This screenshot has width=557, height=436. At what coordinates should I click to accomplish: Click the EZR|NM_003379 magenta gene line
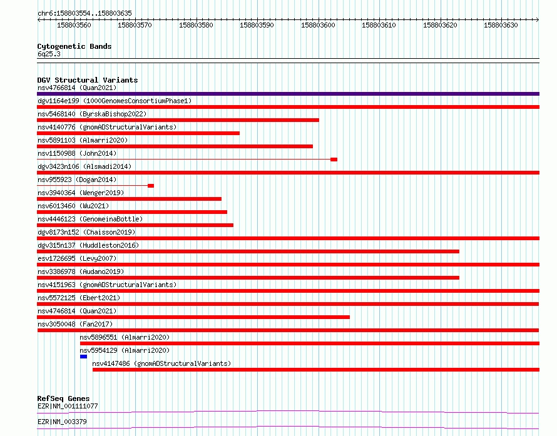288,427
